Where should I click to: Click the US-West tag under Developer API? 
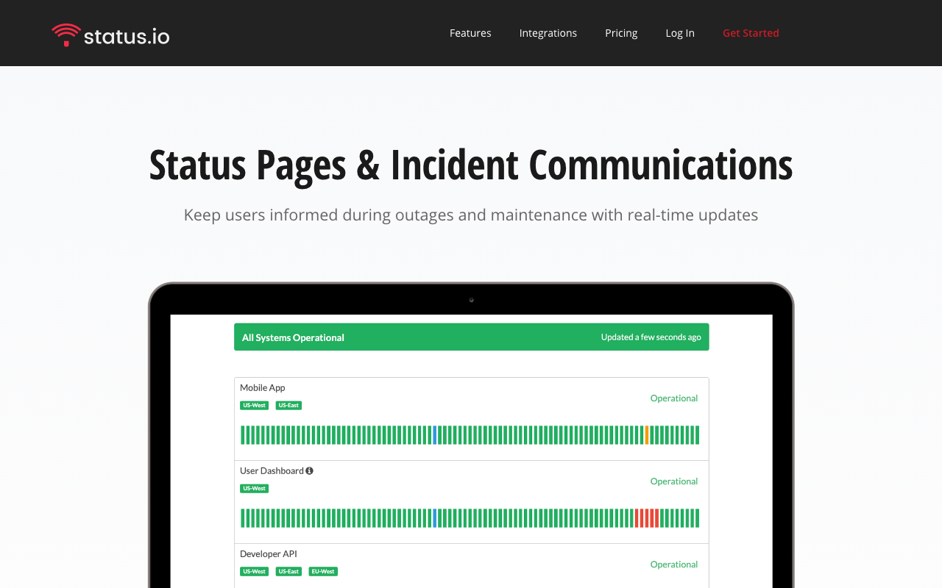(x=254, y=572)
